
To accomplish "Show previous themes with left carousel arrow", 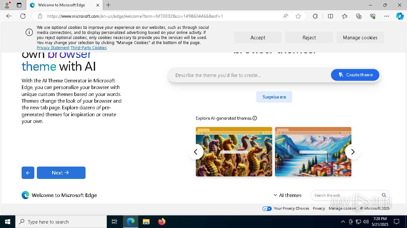I will 196,152.
